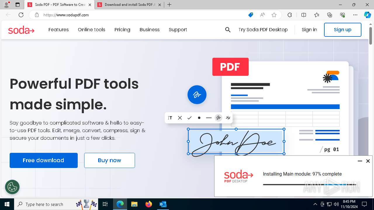Screen dimensions: 374x210
Task: Open Split screen view
Action: (x=304, y=15)
